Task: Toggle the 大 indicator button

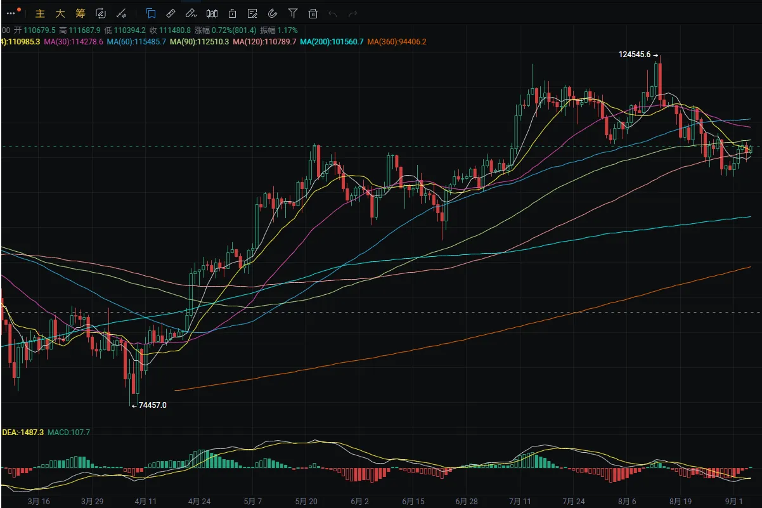Action: (60, 13)
